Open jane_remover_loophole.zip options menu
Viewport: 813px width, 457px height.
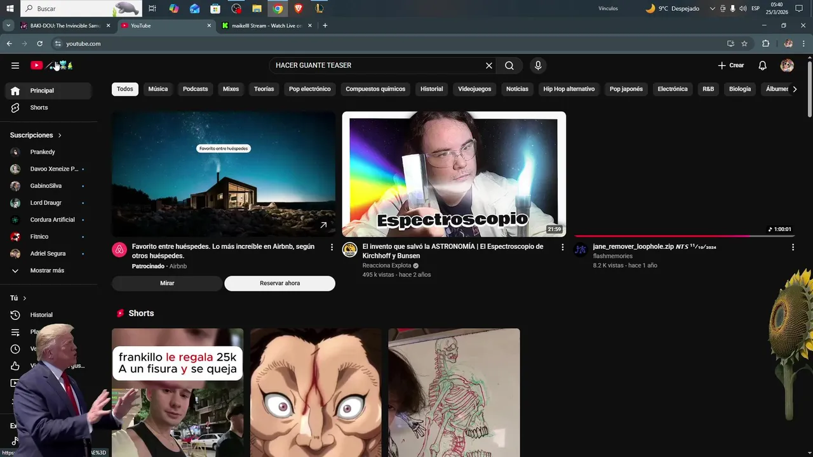[x=793, y=247]
